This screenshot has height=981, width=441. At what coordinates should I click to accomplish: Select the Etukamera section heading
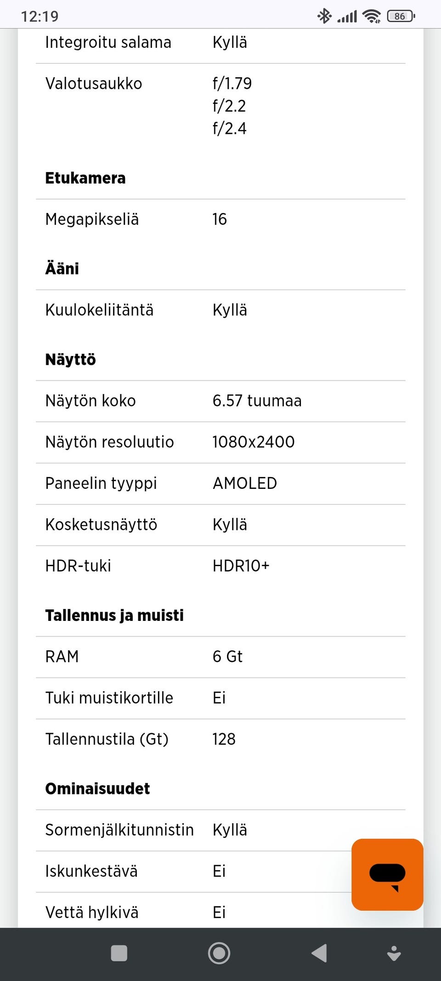(85, 178)
